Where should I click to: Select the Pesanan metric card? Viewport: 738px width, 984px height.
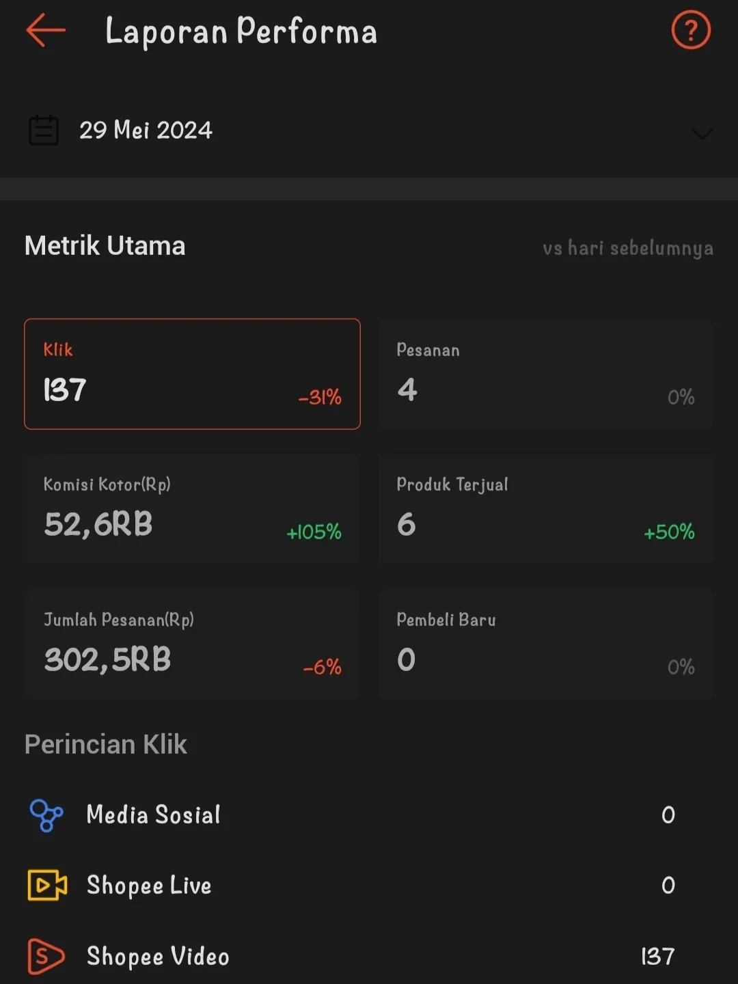(545, 374)
